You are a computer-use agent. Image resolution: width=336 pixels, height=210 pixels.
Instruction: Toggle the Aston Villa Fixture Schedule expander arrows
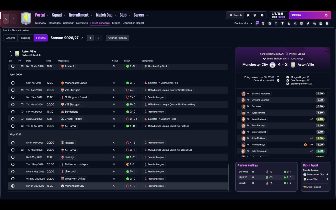point(10,54)
